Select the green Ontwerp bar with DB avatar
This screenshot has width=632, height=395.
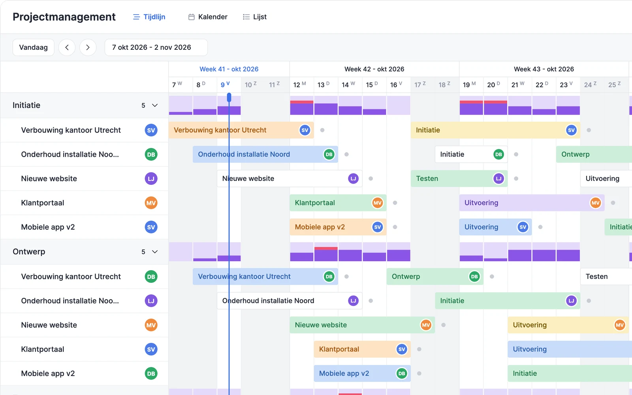click(x=435, y=276)
